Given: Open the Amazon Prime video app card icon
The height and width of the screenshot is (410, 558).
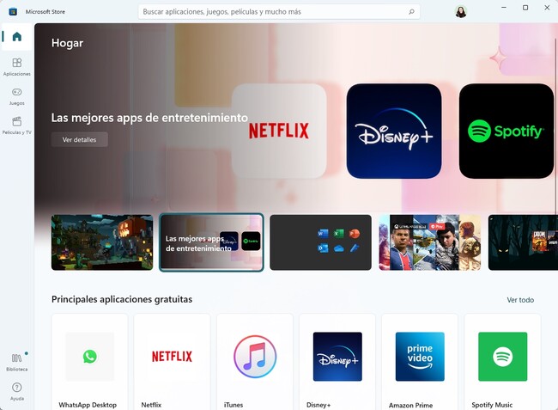Looking at the screenshot, I should pyautogui.click(x=420, y=357).
